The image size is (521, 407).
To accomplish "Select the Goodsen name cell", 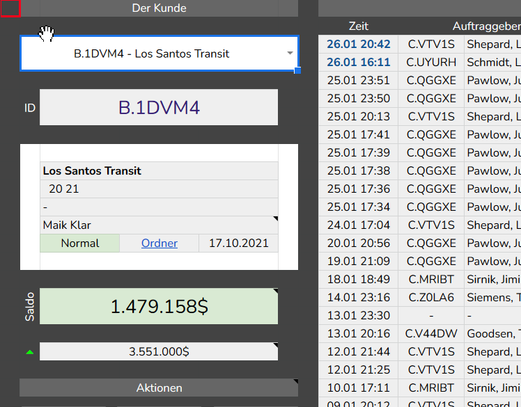I will click(x=492, y=334).
